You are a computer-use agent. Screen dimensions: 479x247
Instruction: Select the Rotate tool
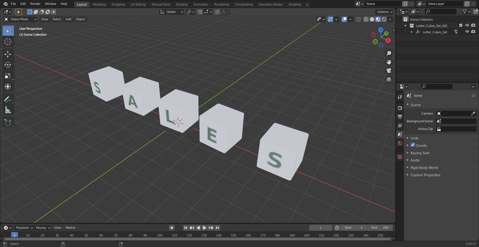click(8, 65)
